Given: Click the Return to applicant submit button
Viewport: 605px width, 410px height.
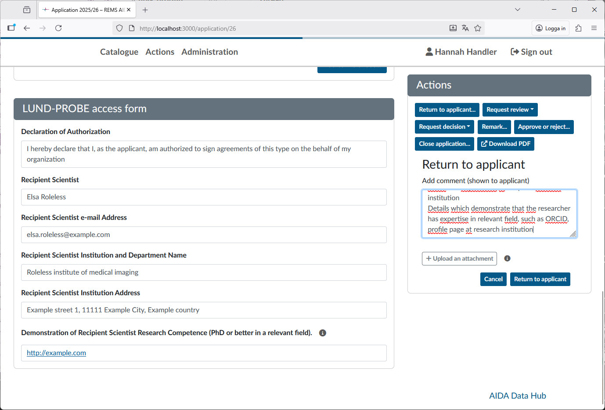Looking at the screenshot, I should click(x=540, y=279).
